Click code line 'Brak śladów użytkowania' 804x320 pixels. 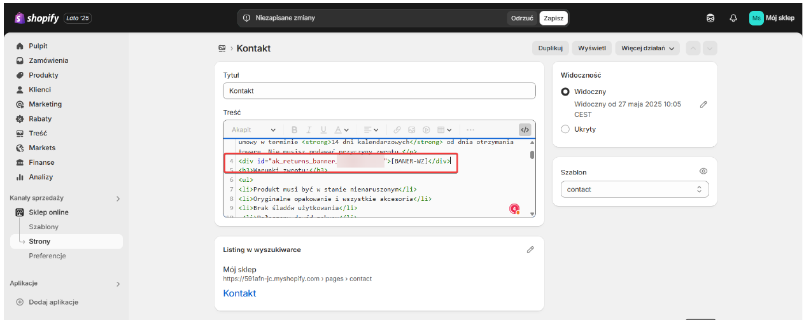tap(298, 207)
